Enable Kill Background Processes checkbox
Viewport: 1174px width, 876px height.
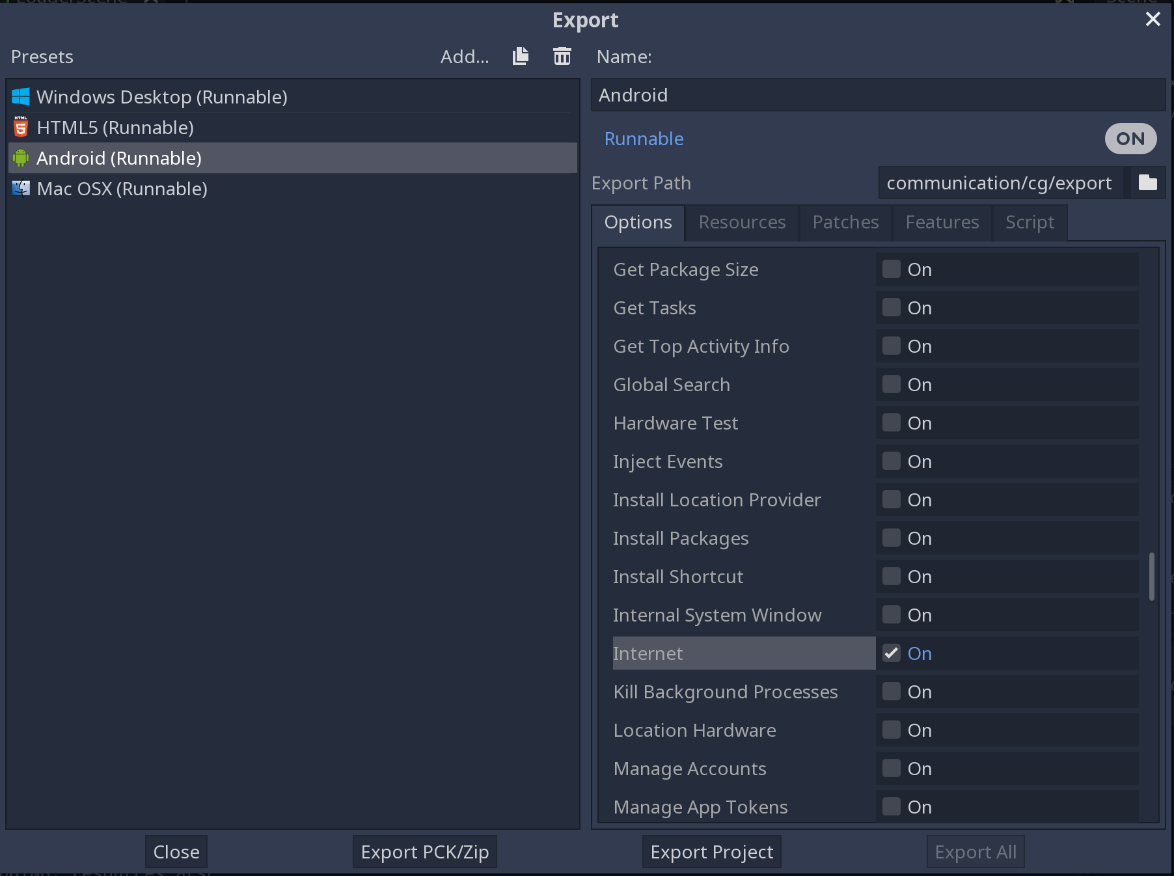coord(891,691)
